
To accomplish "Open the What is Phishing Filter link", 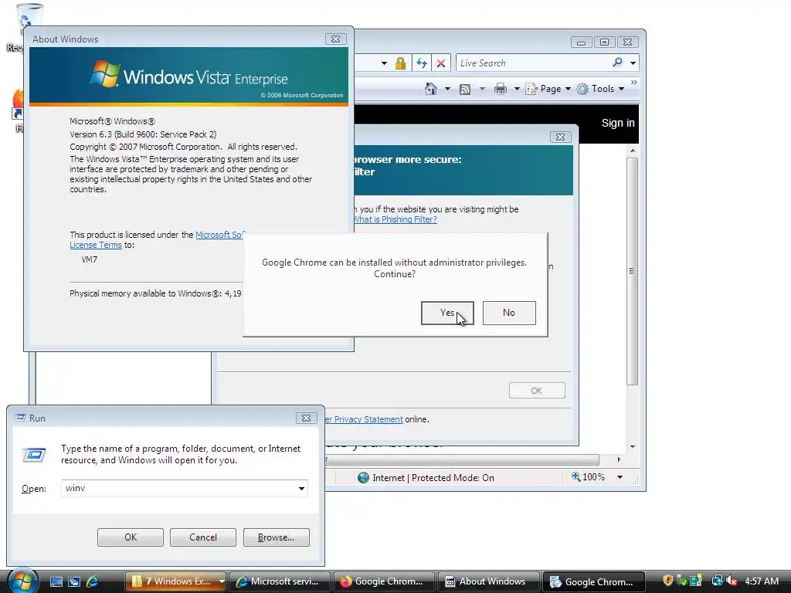I will 395,219.
